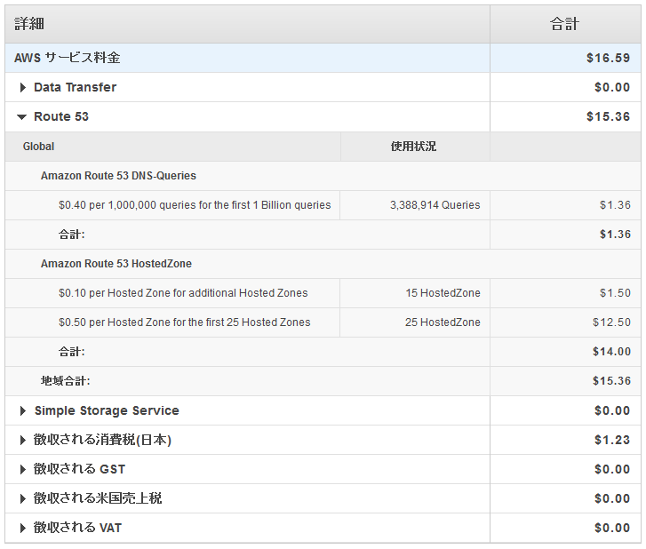The width and height of the screenshot is (646, 549).
Task: Click the HostedZone subtotal $14.00
Action: [611, 351]
